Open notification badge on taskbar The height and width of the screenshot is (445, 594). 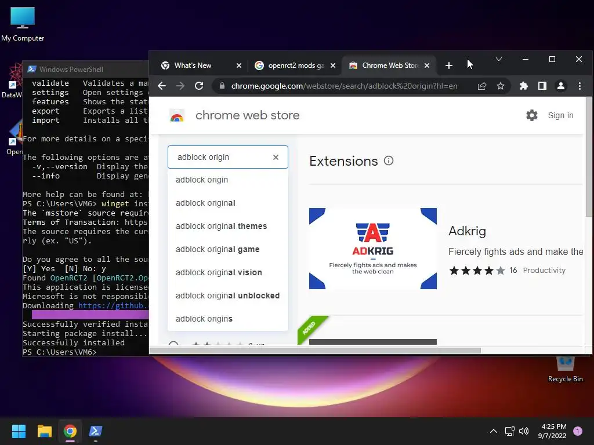(x=578, y=431)
